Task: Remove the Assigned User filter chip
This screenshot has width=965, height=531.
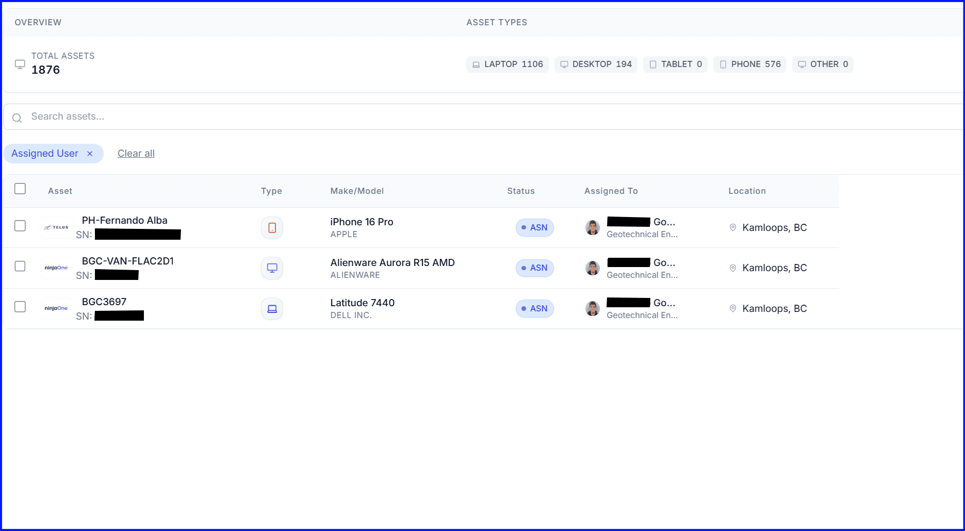Action: pos(90,154)
